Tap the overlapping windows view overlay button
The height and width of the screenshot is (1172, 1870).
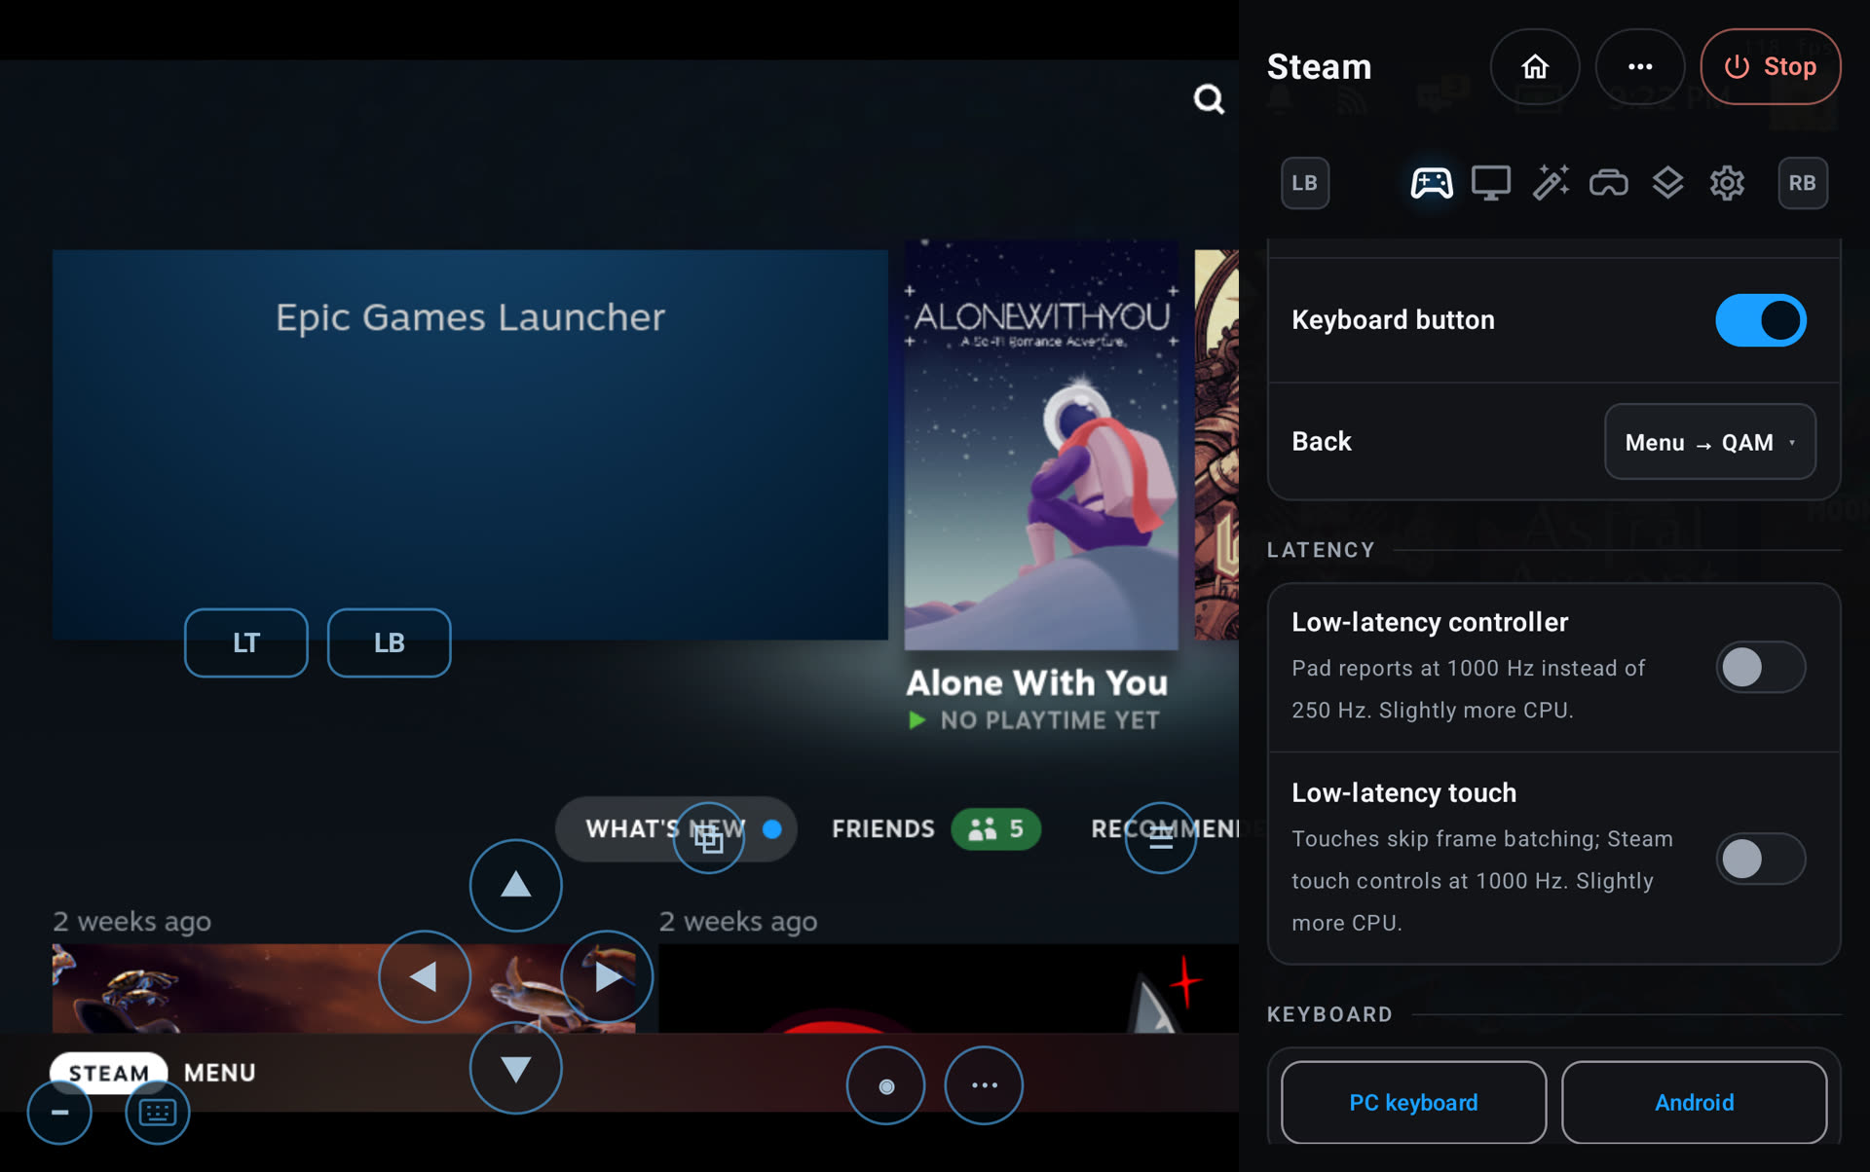(x=708, y=838)
